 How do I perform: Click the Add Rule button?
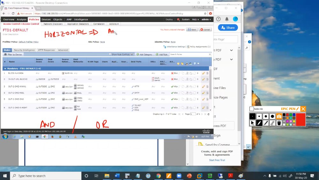161,54
